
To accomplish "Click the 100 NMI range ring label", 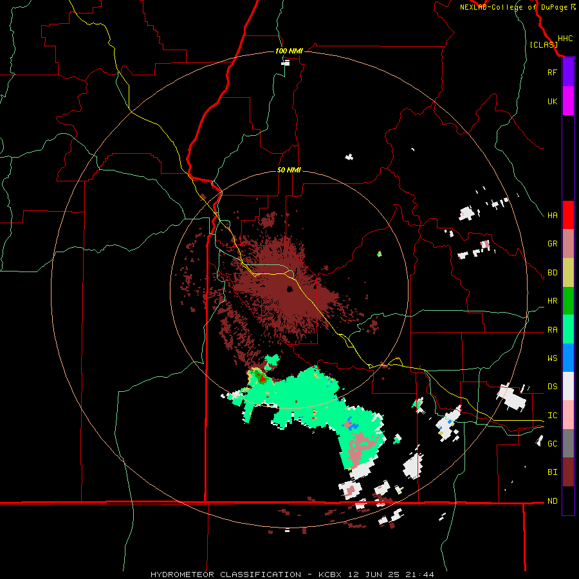I will pyautogui.click(x=289, y=51).
